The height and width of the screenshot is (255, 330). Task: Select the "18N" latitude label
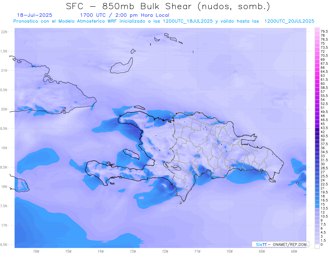pos(5,187)
